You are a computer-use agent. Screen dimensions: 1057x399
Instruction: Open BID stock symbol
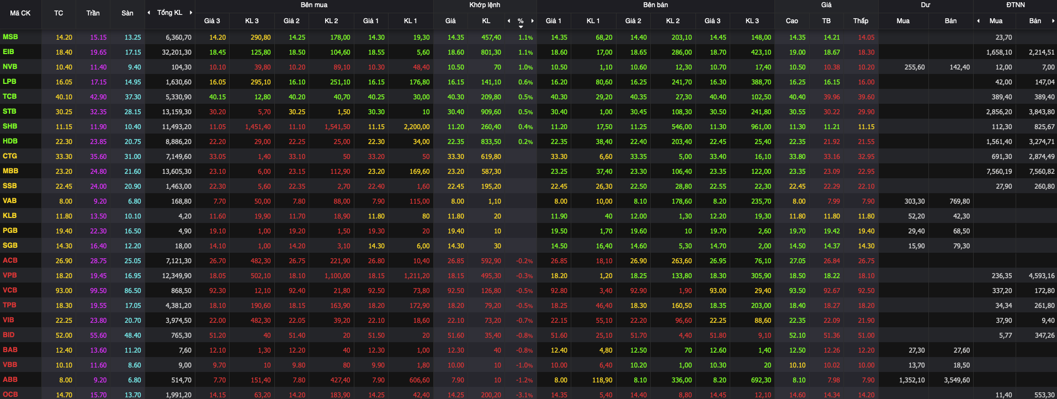8,335
